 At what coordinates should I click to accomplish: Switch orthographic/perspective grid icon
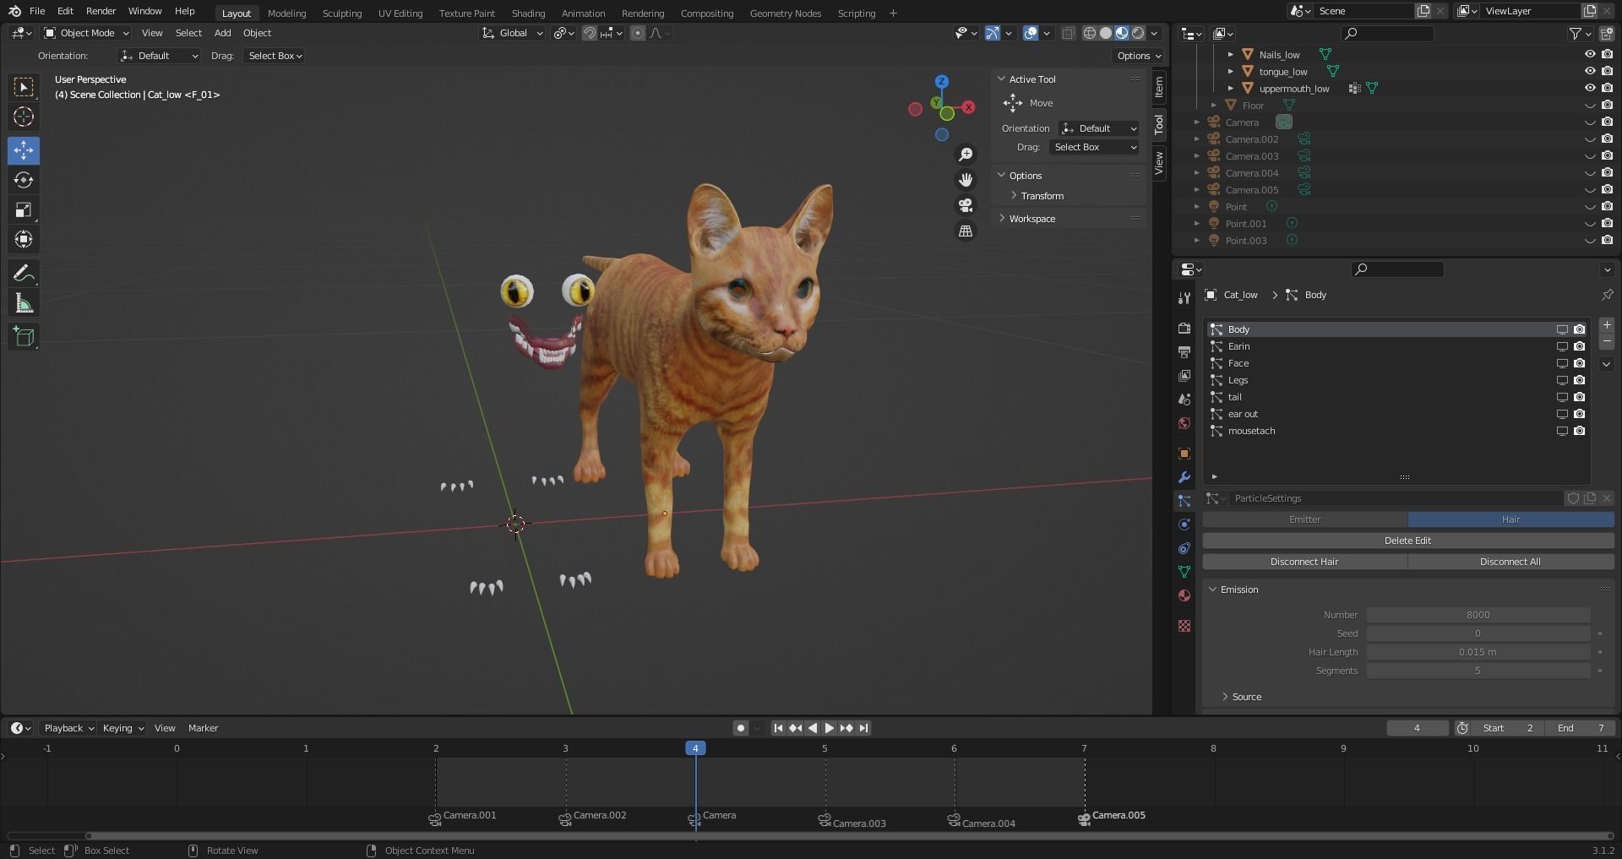[965, 231]
